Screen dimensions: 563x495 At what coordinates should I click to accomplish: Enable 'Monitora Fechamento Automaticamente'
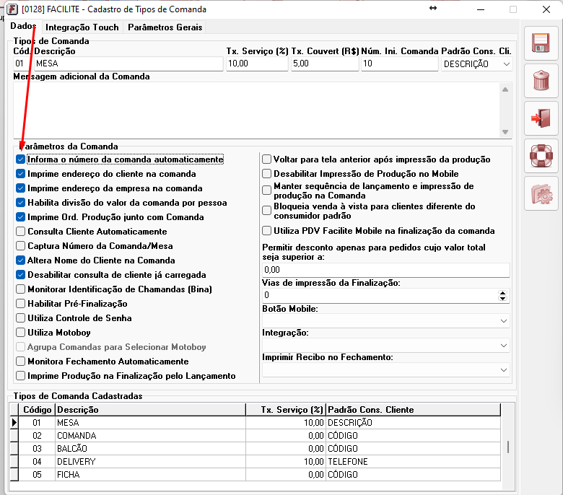tap(20, 361)
